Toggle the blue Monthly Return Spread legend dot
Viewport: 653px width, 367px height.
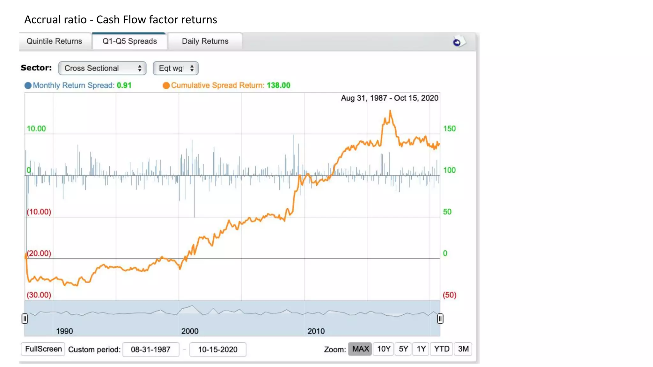tap(28, 85)
